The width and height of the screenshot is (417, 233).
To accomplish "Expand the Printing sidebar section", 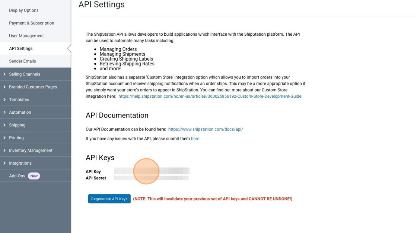I will 16,137.
